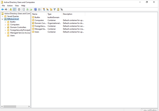
Task: Expand the Computers tree node
Action: [x=5, y=25]
